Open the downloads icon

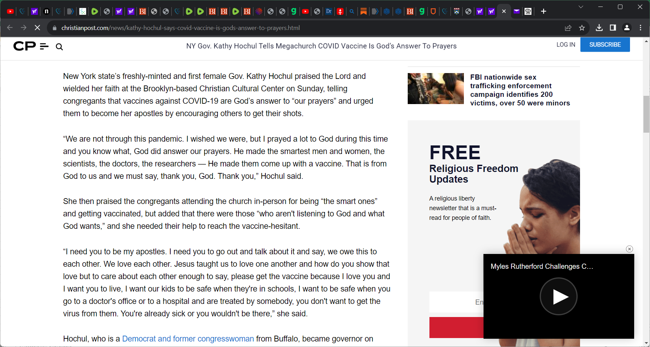coord(599,28)
